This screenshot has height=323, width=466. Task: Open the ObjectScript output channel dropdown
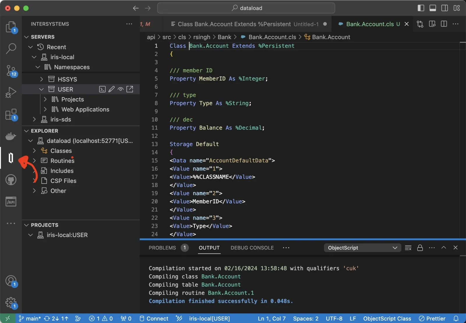pyautogui.click(x=362, y=248)
